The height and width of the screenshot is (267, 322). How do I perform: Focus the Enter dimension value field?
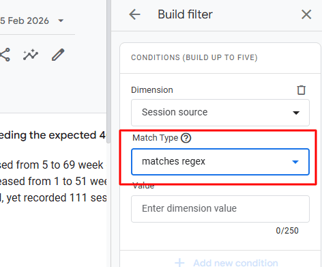pyautogui.click(x=220, y=209)
